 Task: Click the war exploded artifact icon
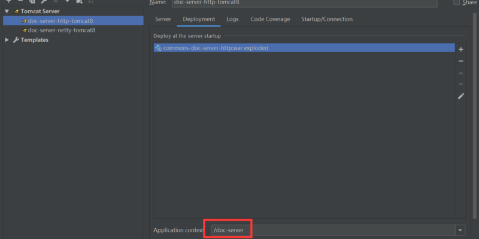(158, 48)
